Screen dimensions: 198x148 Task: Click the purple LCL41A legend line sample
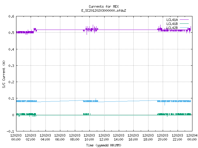[x=184, y=20]
